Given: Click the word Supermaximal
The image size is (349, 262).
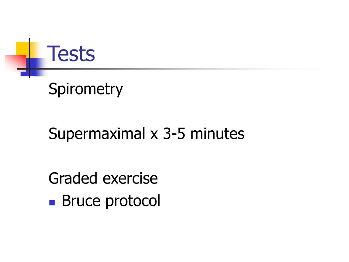Looking at the screenshot, I should [x=97, y=134].
